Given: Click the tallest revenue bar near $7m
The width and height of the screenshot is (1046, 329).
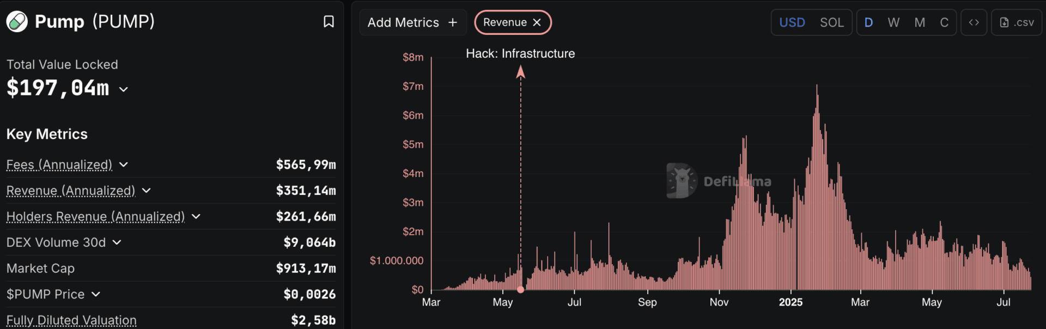Looking at the screenshot, I should (817, 187).
